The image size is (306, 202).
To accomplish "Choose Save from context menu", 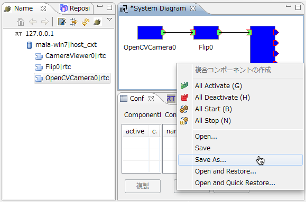I will point(240,148).
